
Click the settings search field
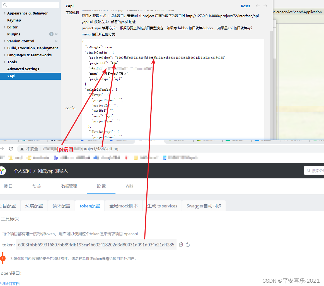click(x=30, y=5)
